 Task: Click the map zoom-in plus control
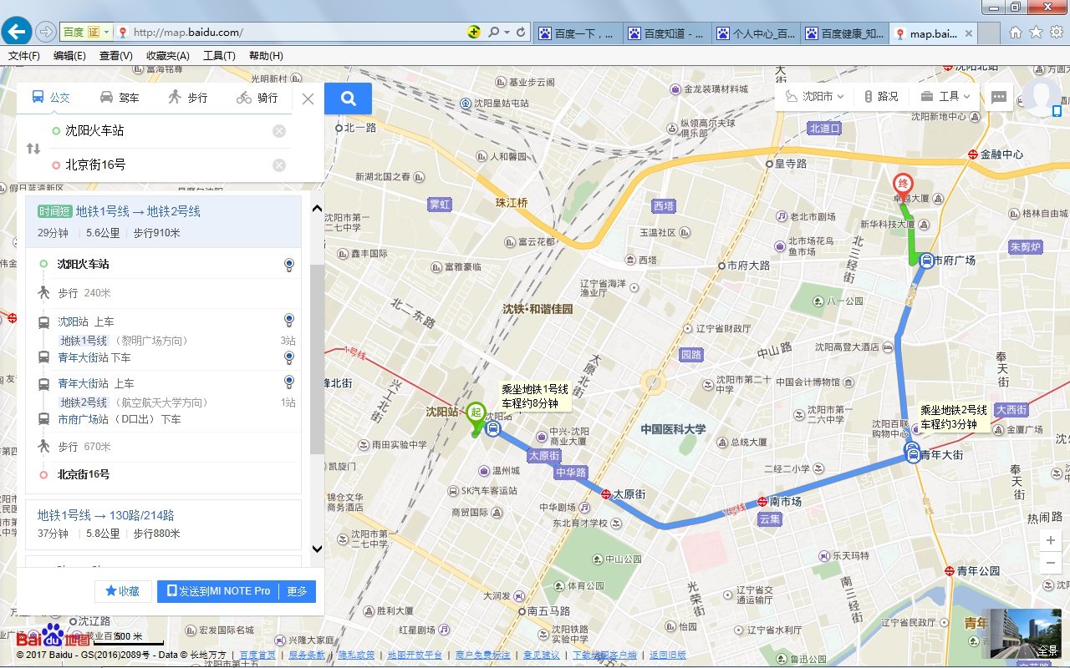pyautogui.click(x=1050, y=540)
